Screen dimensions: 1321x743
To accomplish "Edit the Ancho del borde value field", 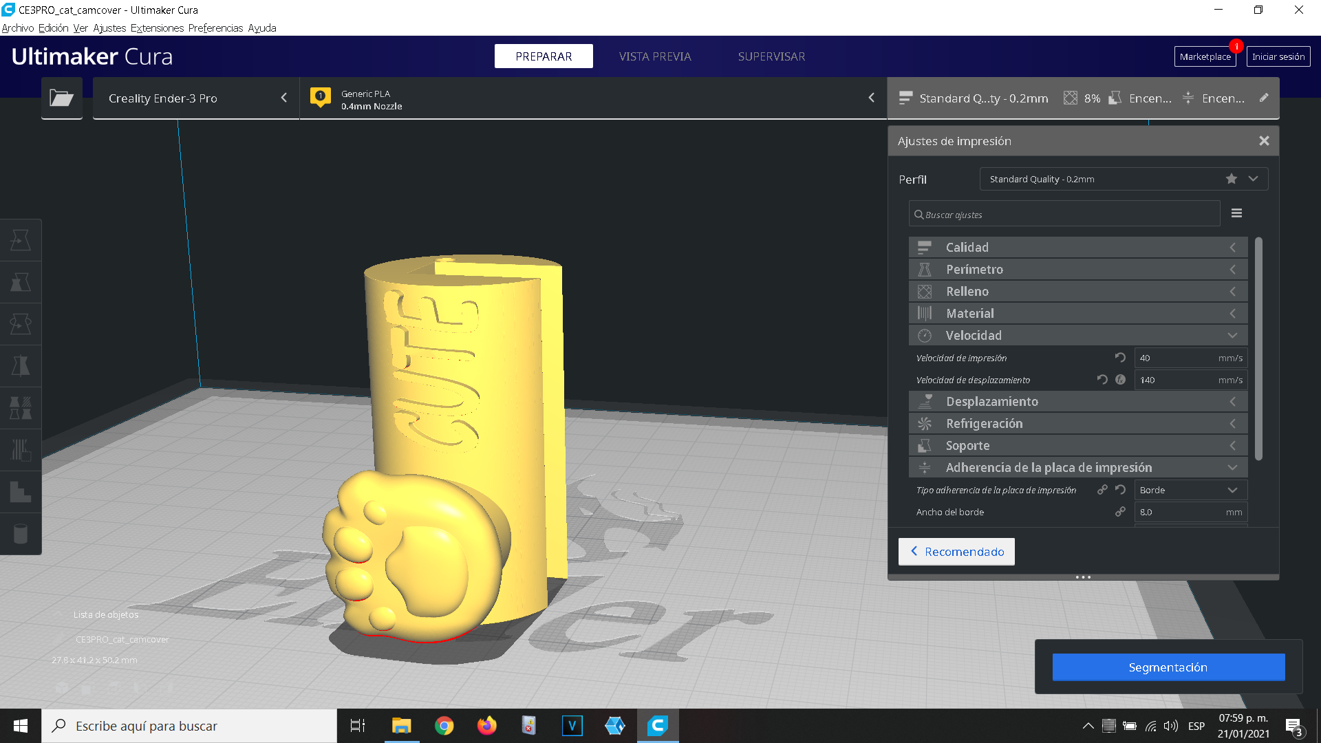I will coord(1190,512).
